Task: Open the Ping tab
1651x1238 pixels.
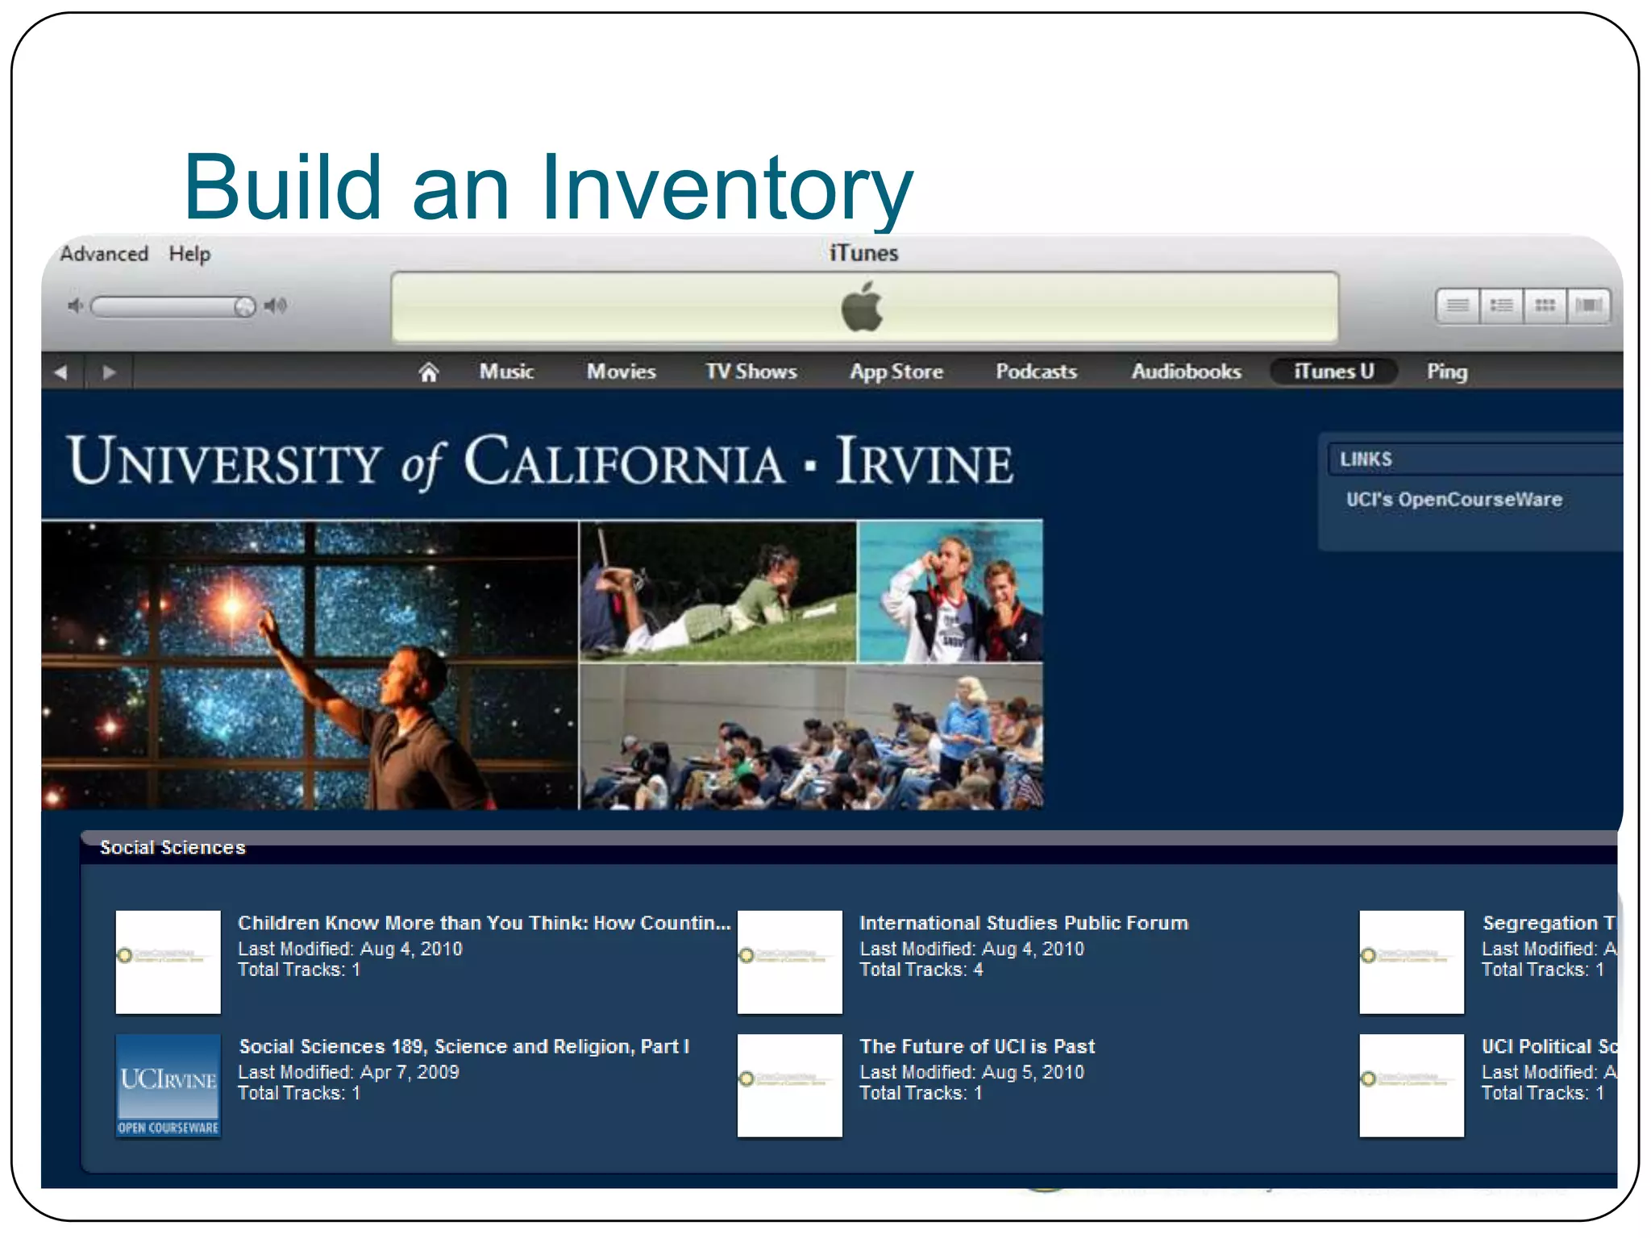Action: (1447, 372)
